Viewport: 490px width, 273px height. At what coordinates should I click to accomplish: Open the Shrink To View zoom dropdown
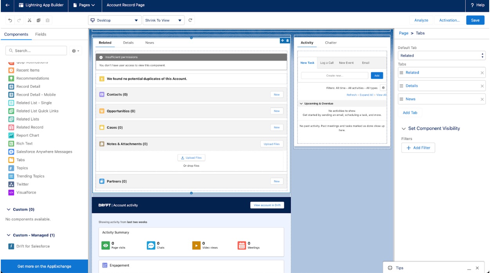pyautogui.click(x=164, y=20)
